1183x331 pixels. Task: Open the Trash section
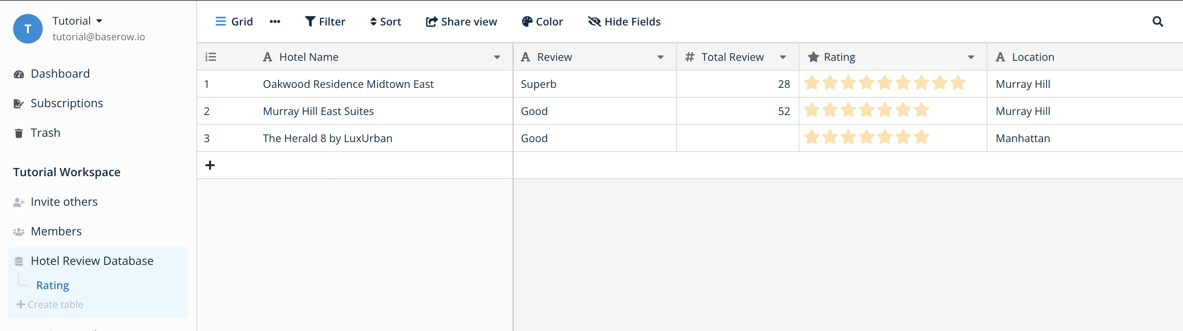pyautogui.click(x=45, y=132)
